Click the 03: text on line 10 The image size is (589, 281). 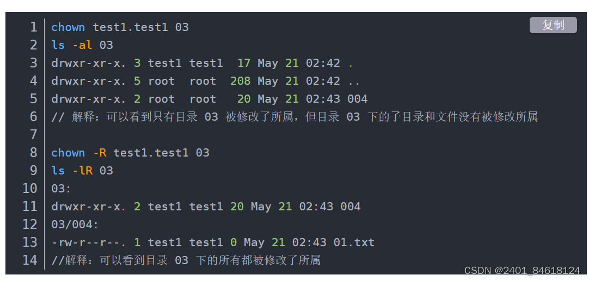[61, 189]
